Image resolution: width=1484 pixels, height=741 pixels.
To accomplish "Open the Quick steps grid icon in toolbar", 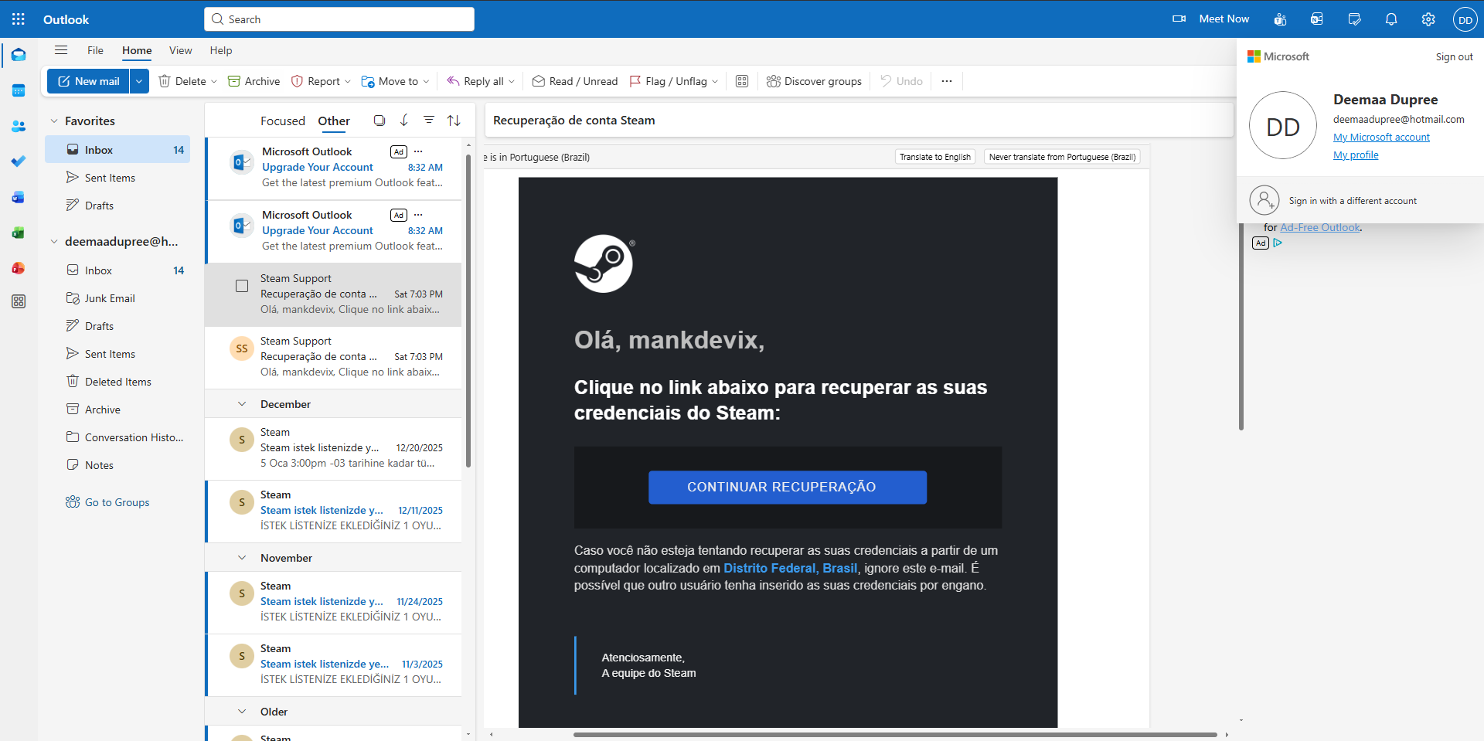I will click(x=742, y=81).
